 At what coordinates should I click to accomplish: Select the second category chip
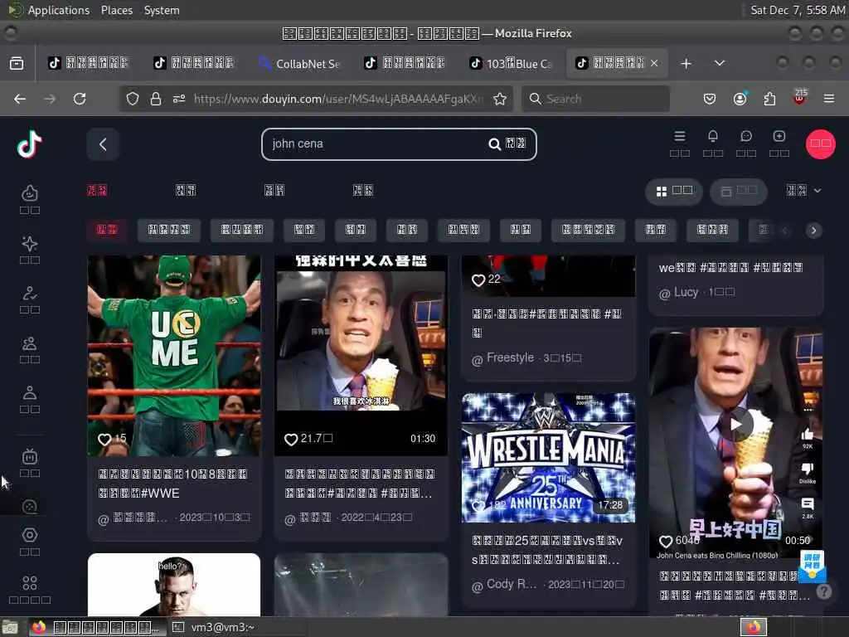pyautogui.click(x=169, y=231)
